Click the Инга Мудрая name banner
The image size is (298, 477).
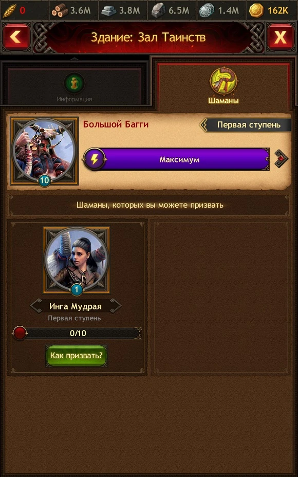pos(76,306)
